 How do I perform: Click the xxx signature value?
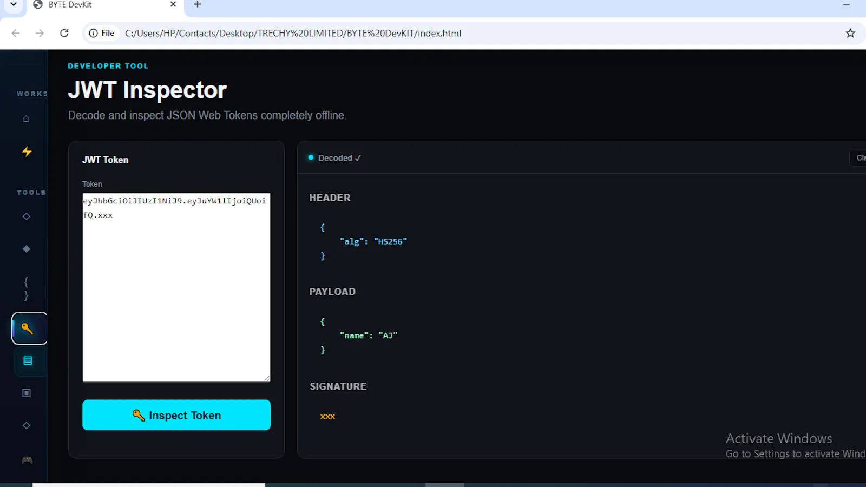click(327, 416)
